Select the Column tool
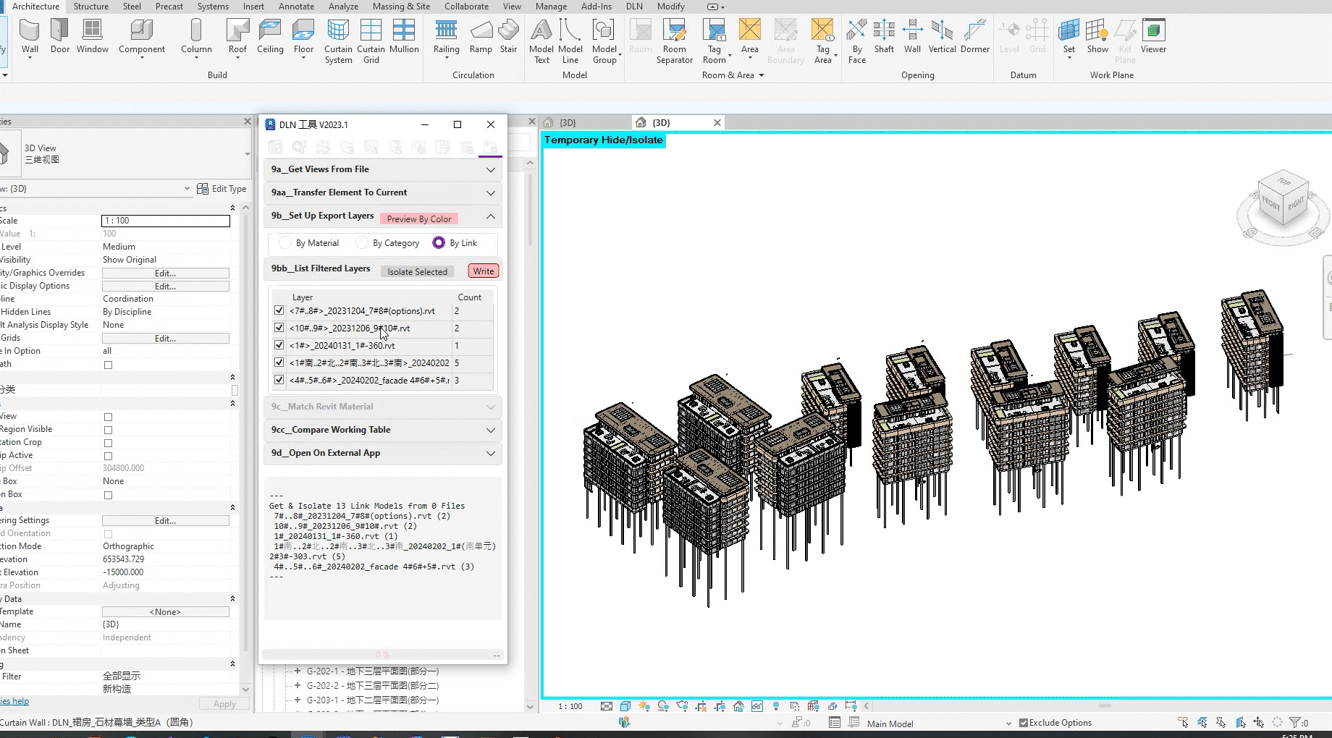 (196, 37)
